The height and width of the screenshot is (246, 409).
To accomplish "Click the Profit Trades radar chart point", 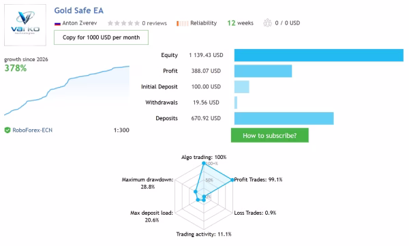I will 232,179.
